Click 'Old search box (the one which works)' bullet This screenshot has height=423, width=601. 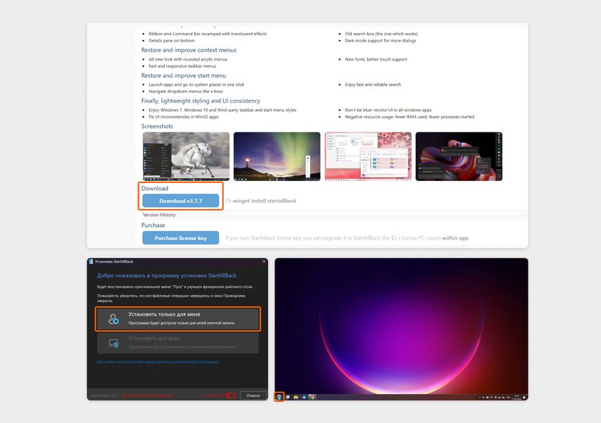381,34
